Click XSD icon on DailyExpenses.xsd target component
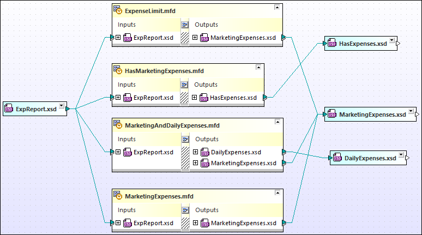 (x=337, y=158)
